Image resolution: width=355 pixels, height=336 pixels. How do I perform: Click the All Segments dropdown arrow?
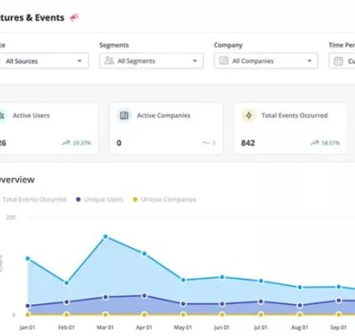[195, 61]
